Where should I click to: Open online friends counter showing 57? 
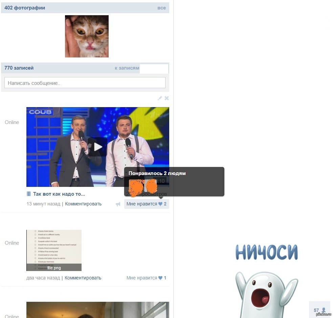(x=319, y=310)
